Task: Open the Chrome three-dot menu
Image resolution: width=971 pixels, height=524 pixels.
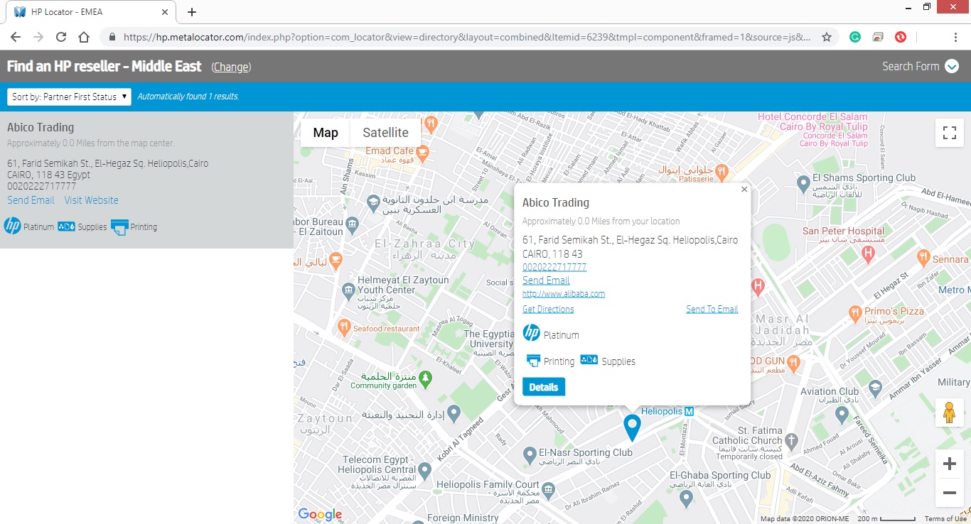Action: pos(955,37)
